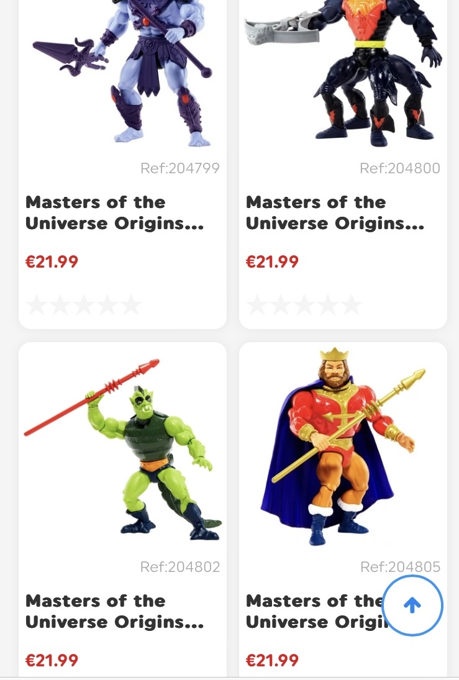Viewport: 459px width, 680px height.
Task: Open the Skeletor figure image, Ref:204799
Action: click(x=122, y=74)
